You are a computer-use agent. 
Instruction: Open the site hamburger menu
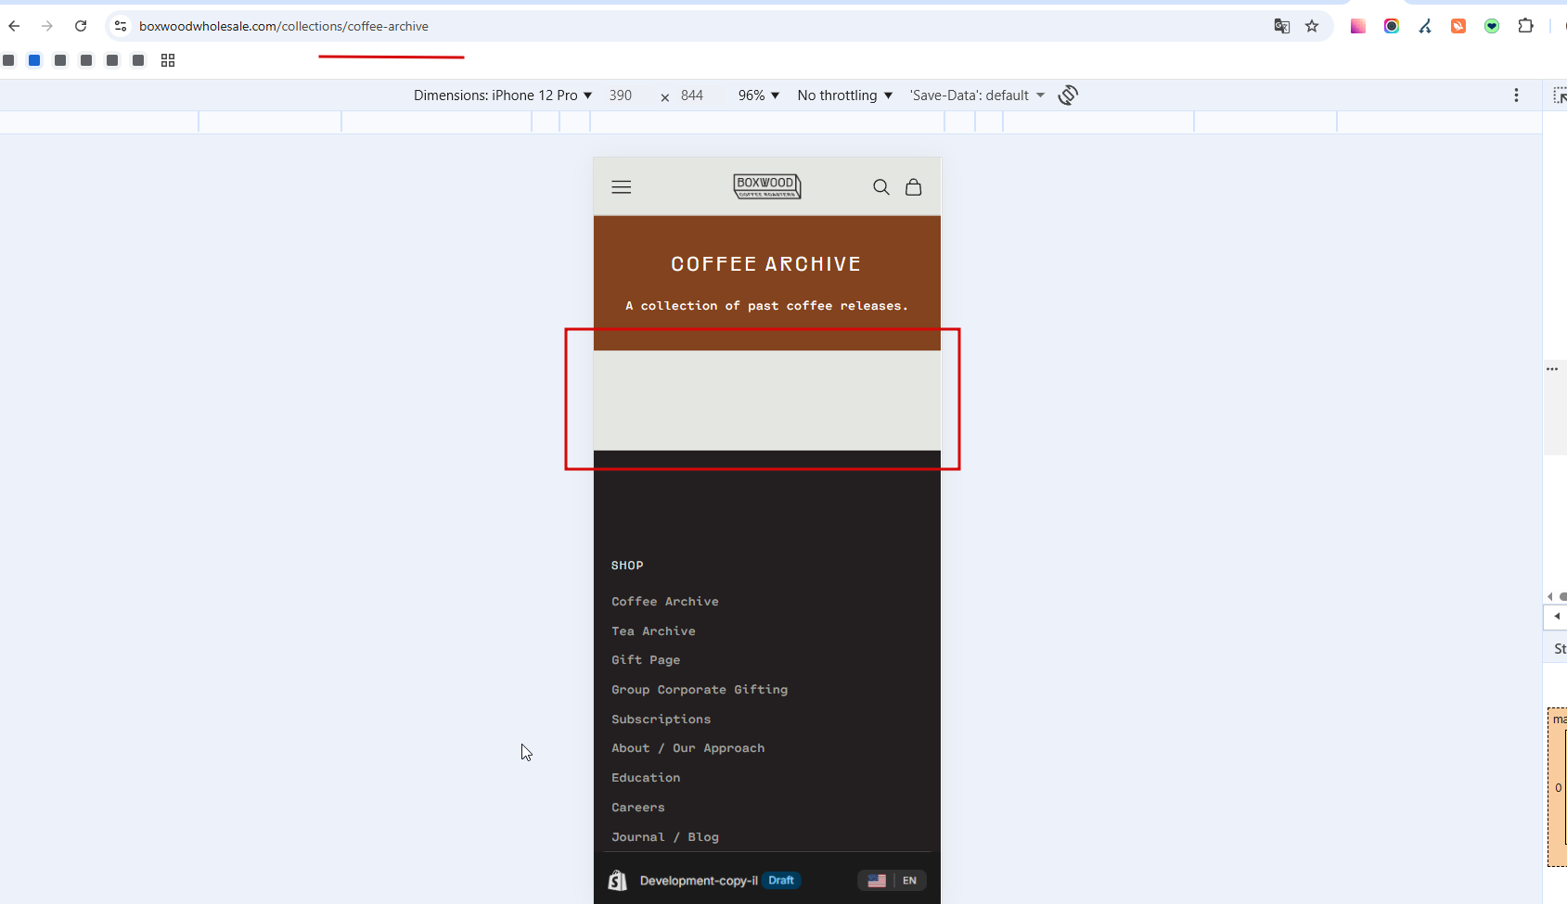[x=622, y=187]
